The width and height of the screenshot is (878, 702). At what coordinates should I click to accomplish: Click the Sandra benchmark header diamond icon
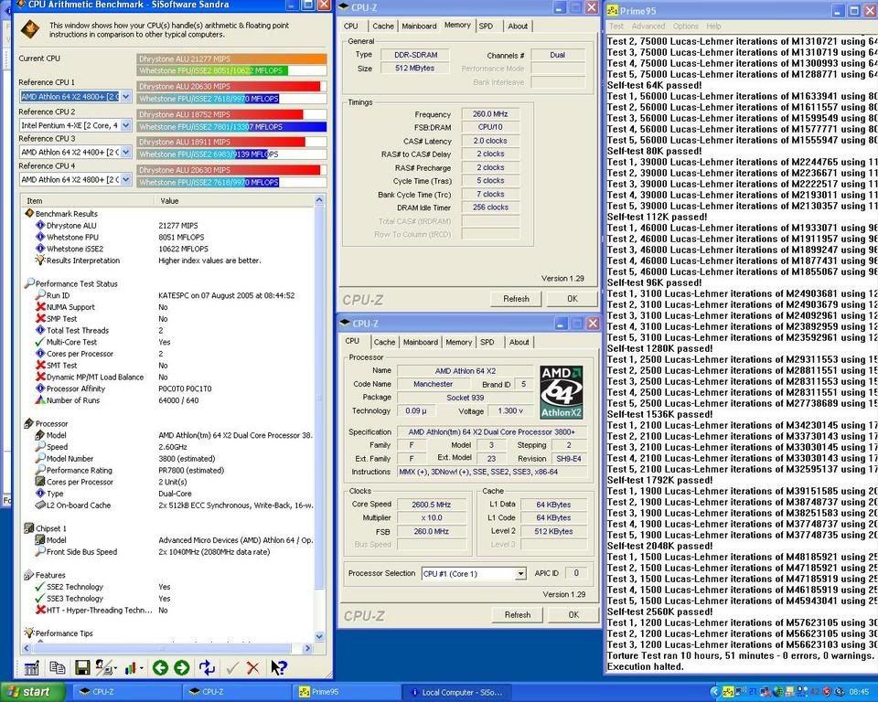click(29, 29)
